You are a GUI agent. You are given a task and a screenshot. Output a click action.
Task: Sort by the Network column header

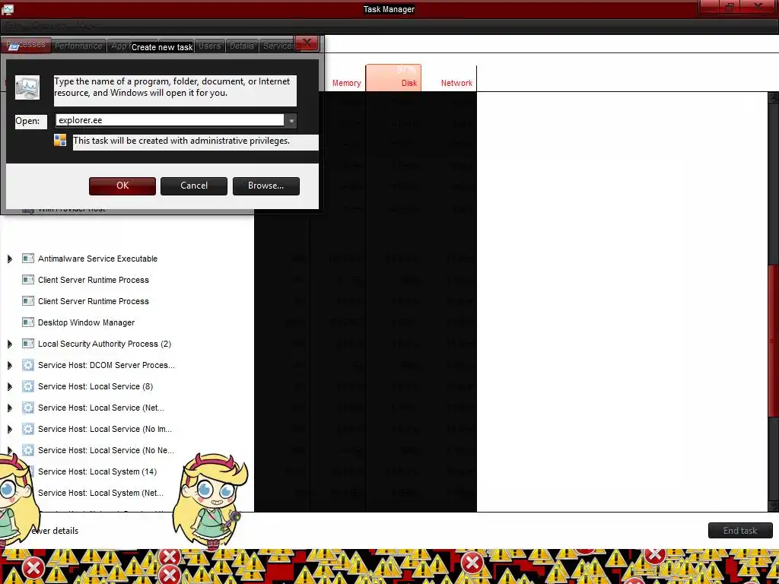449,78
